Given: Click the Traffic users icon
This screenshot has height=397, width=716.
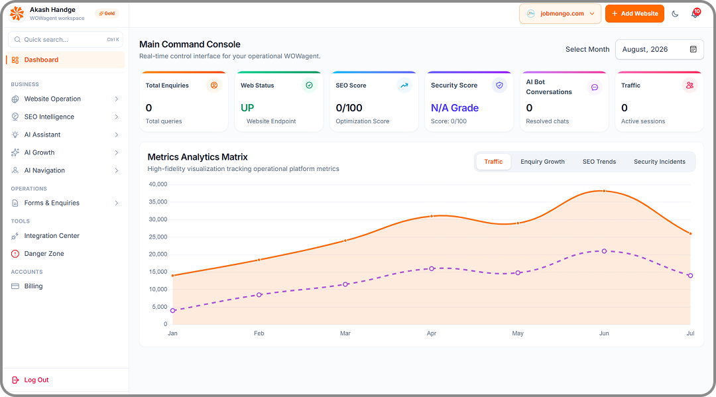Looking at the screenshot, I should point(689,85).
